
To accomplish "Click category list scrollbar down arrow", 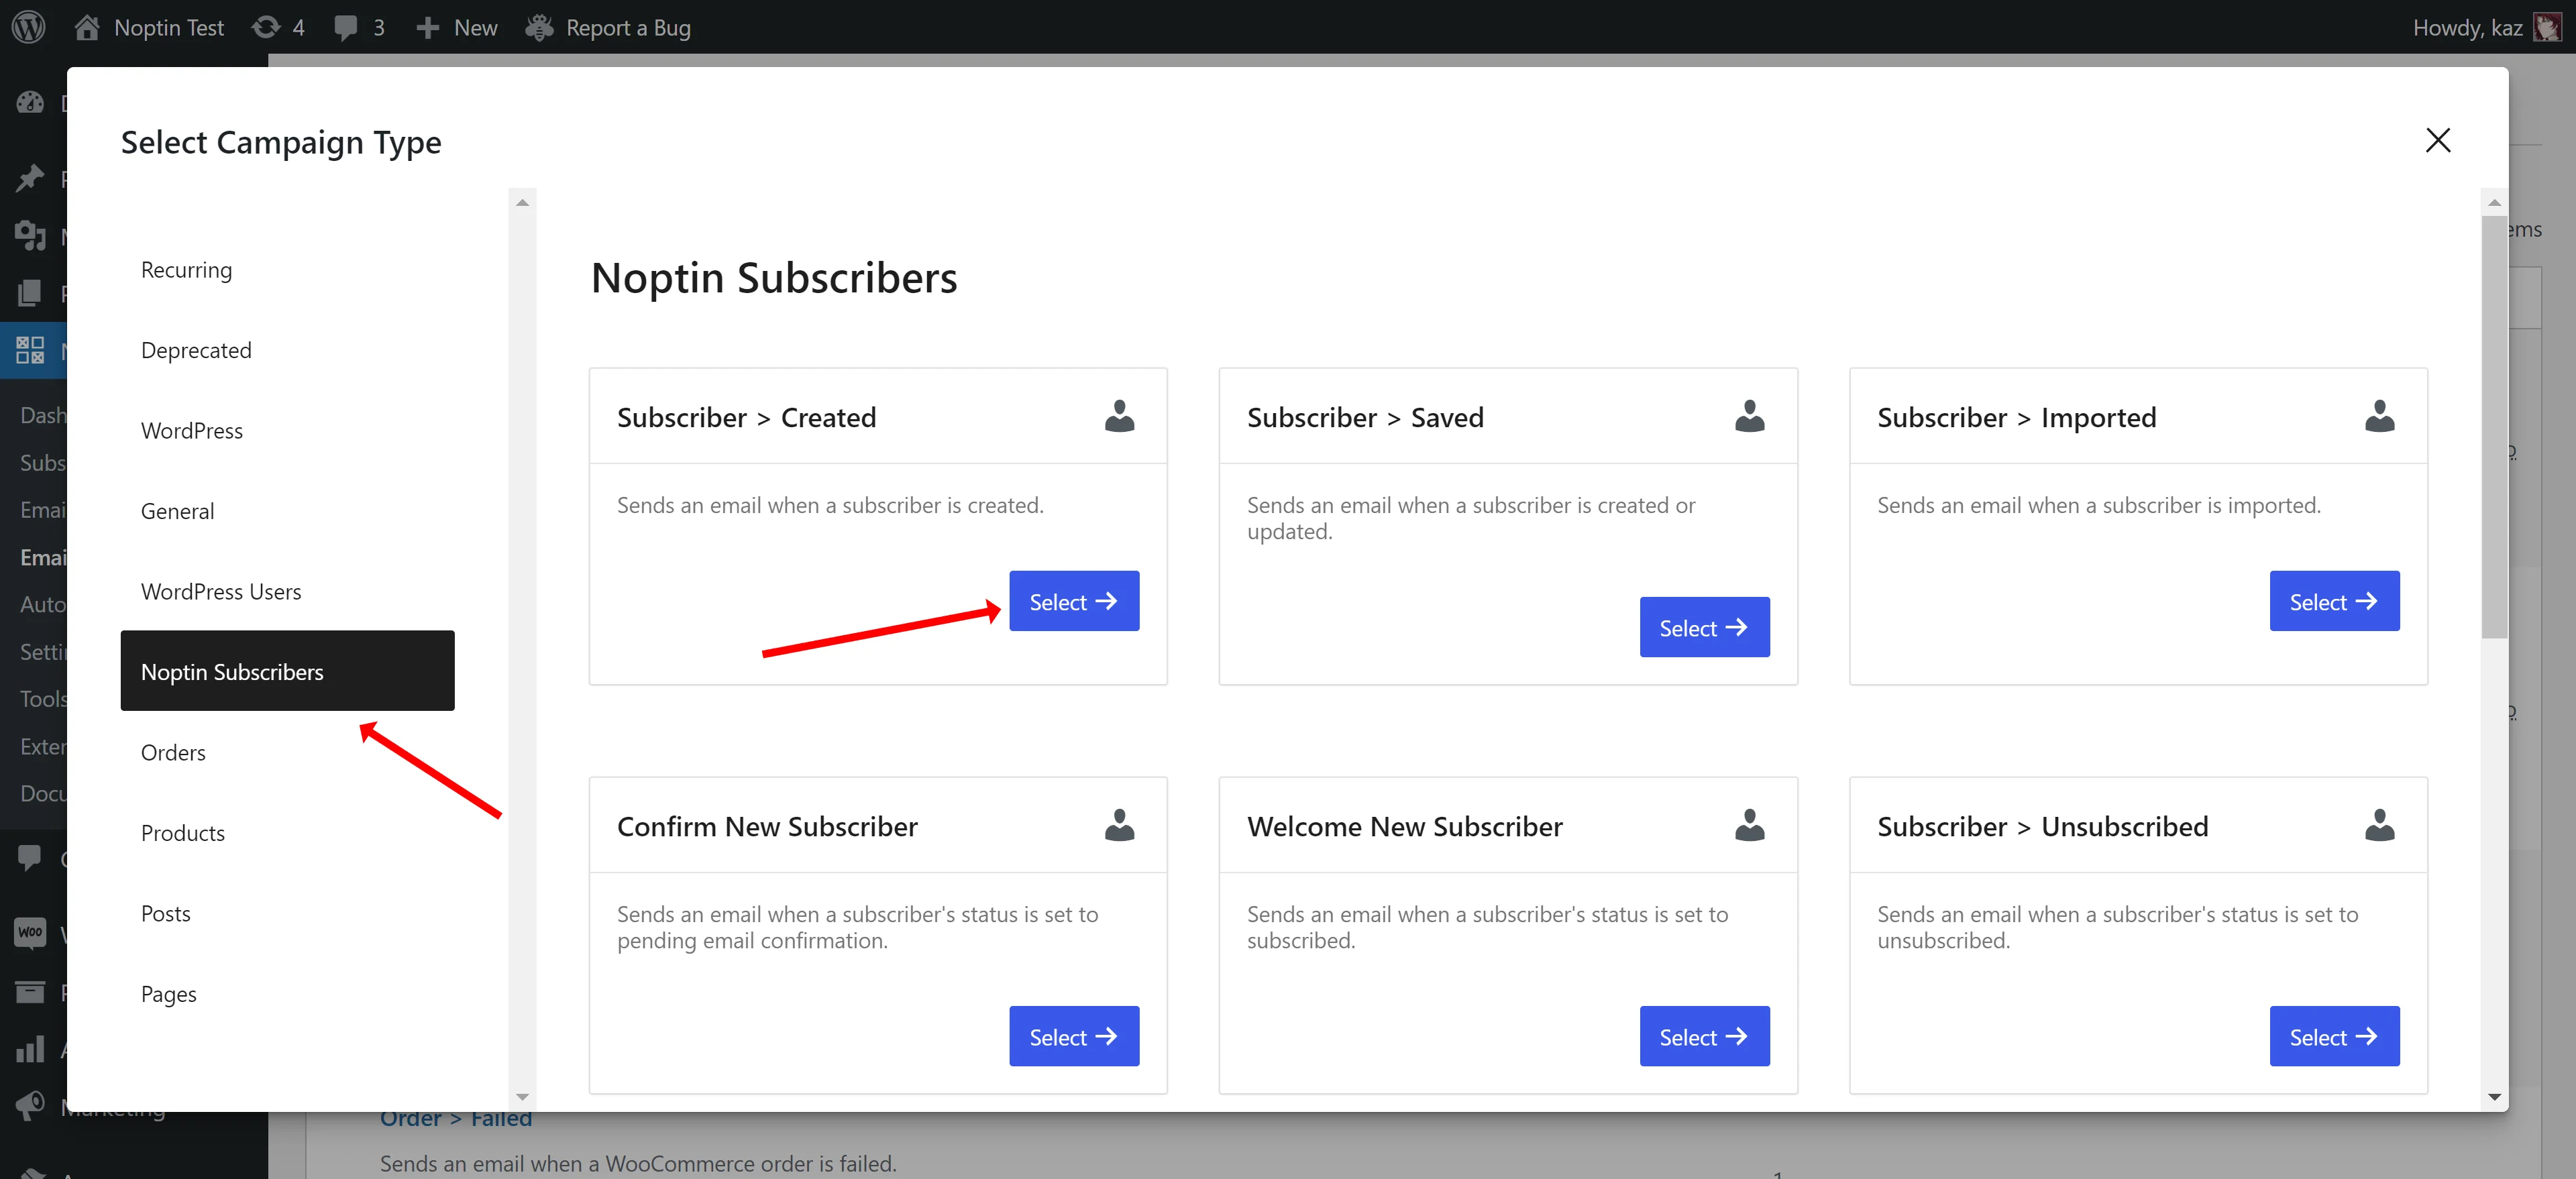I will (522, 1097).
